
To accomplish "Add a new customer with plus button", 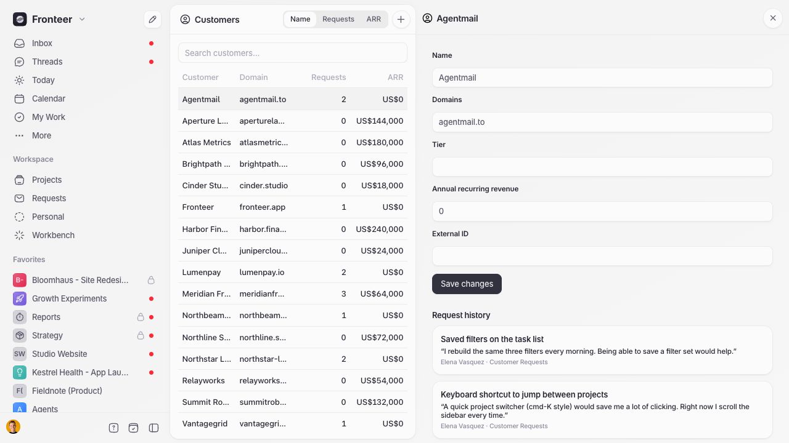I will 401,19.
